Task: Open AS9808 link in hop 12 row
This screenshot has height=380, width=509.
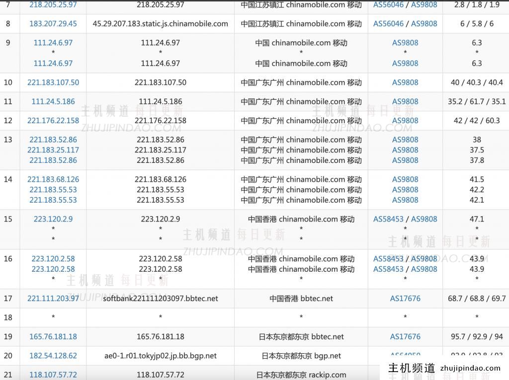Action: pyautogui.click(x=405, y=121)
